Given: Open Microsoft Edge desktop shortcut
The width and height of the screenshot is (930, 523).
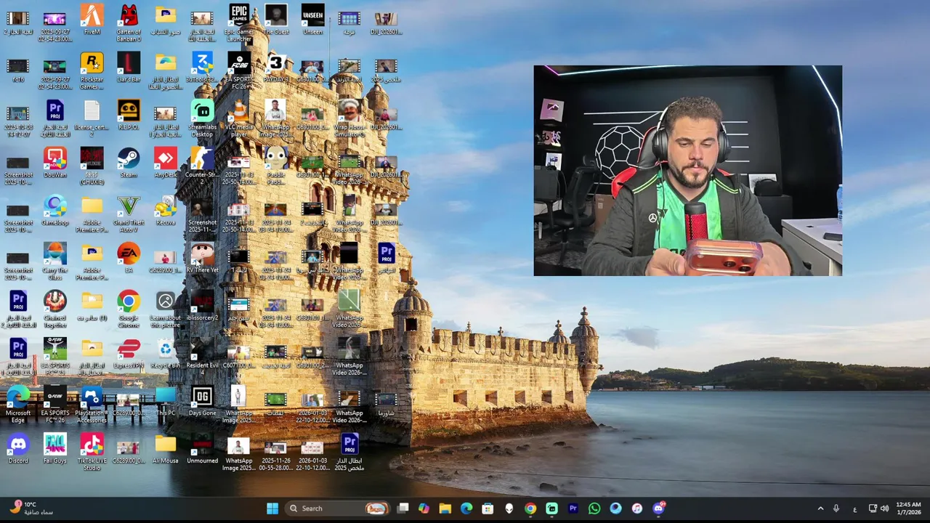Looking at the screenshot, I should 18,405.
